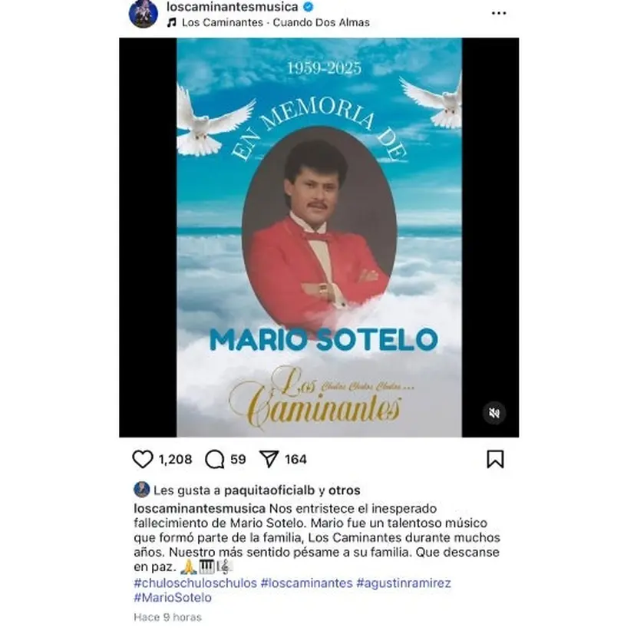Screen dimensions: 637x637
Task: Save post with the bookmark icon
Action: tap(495, 459)
